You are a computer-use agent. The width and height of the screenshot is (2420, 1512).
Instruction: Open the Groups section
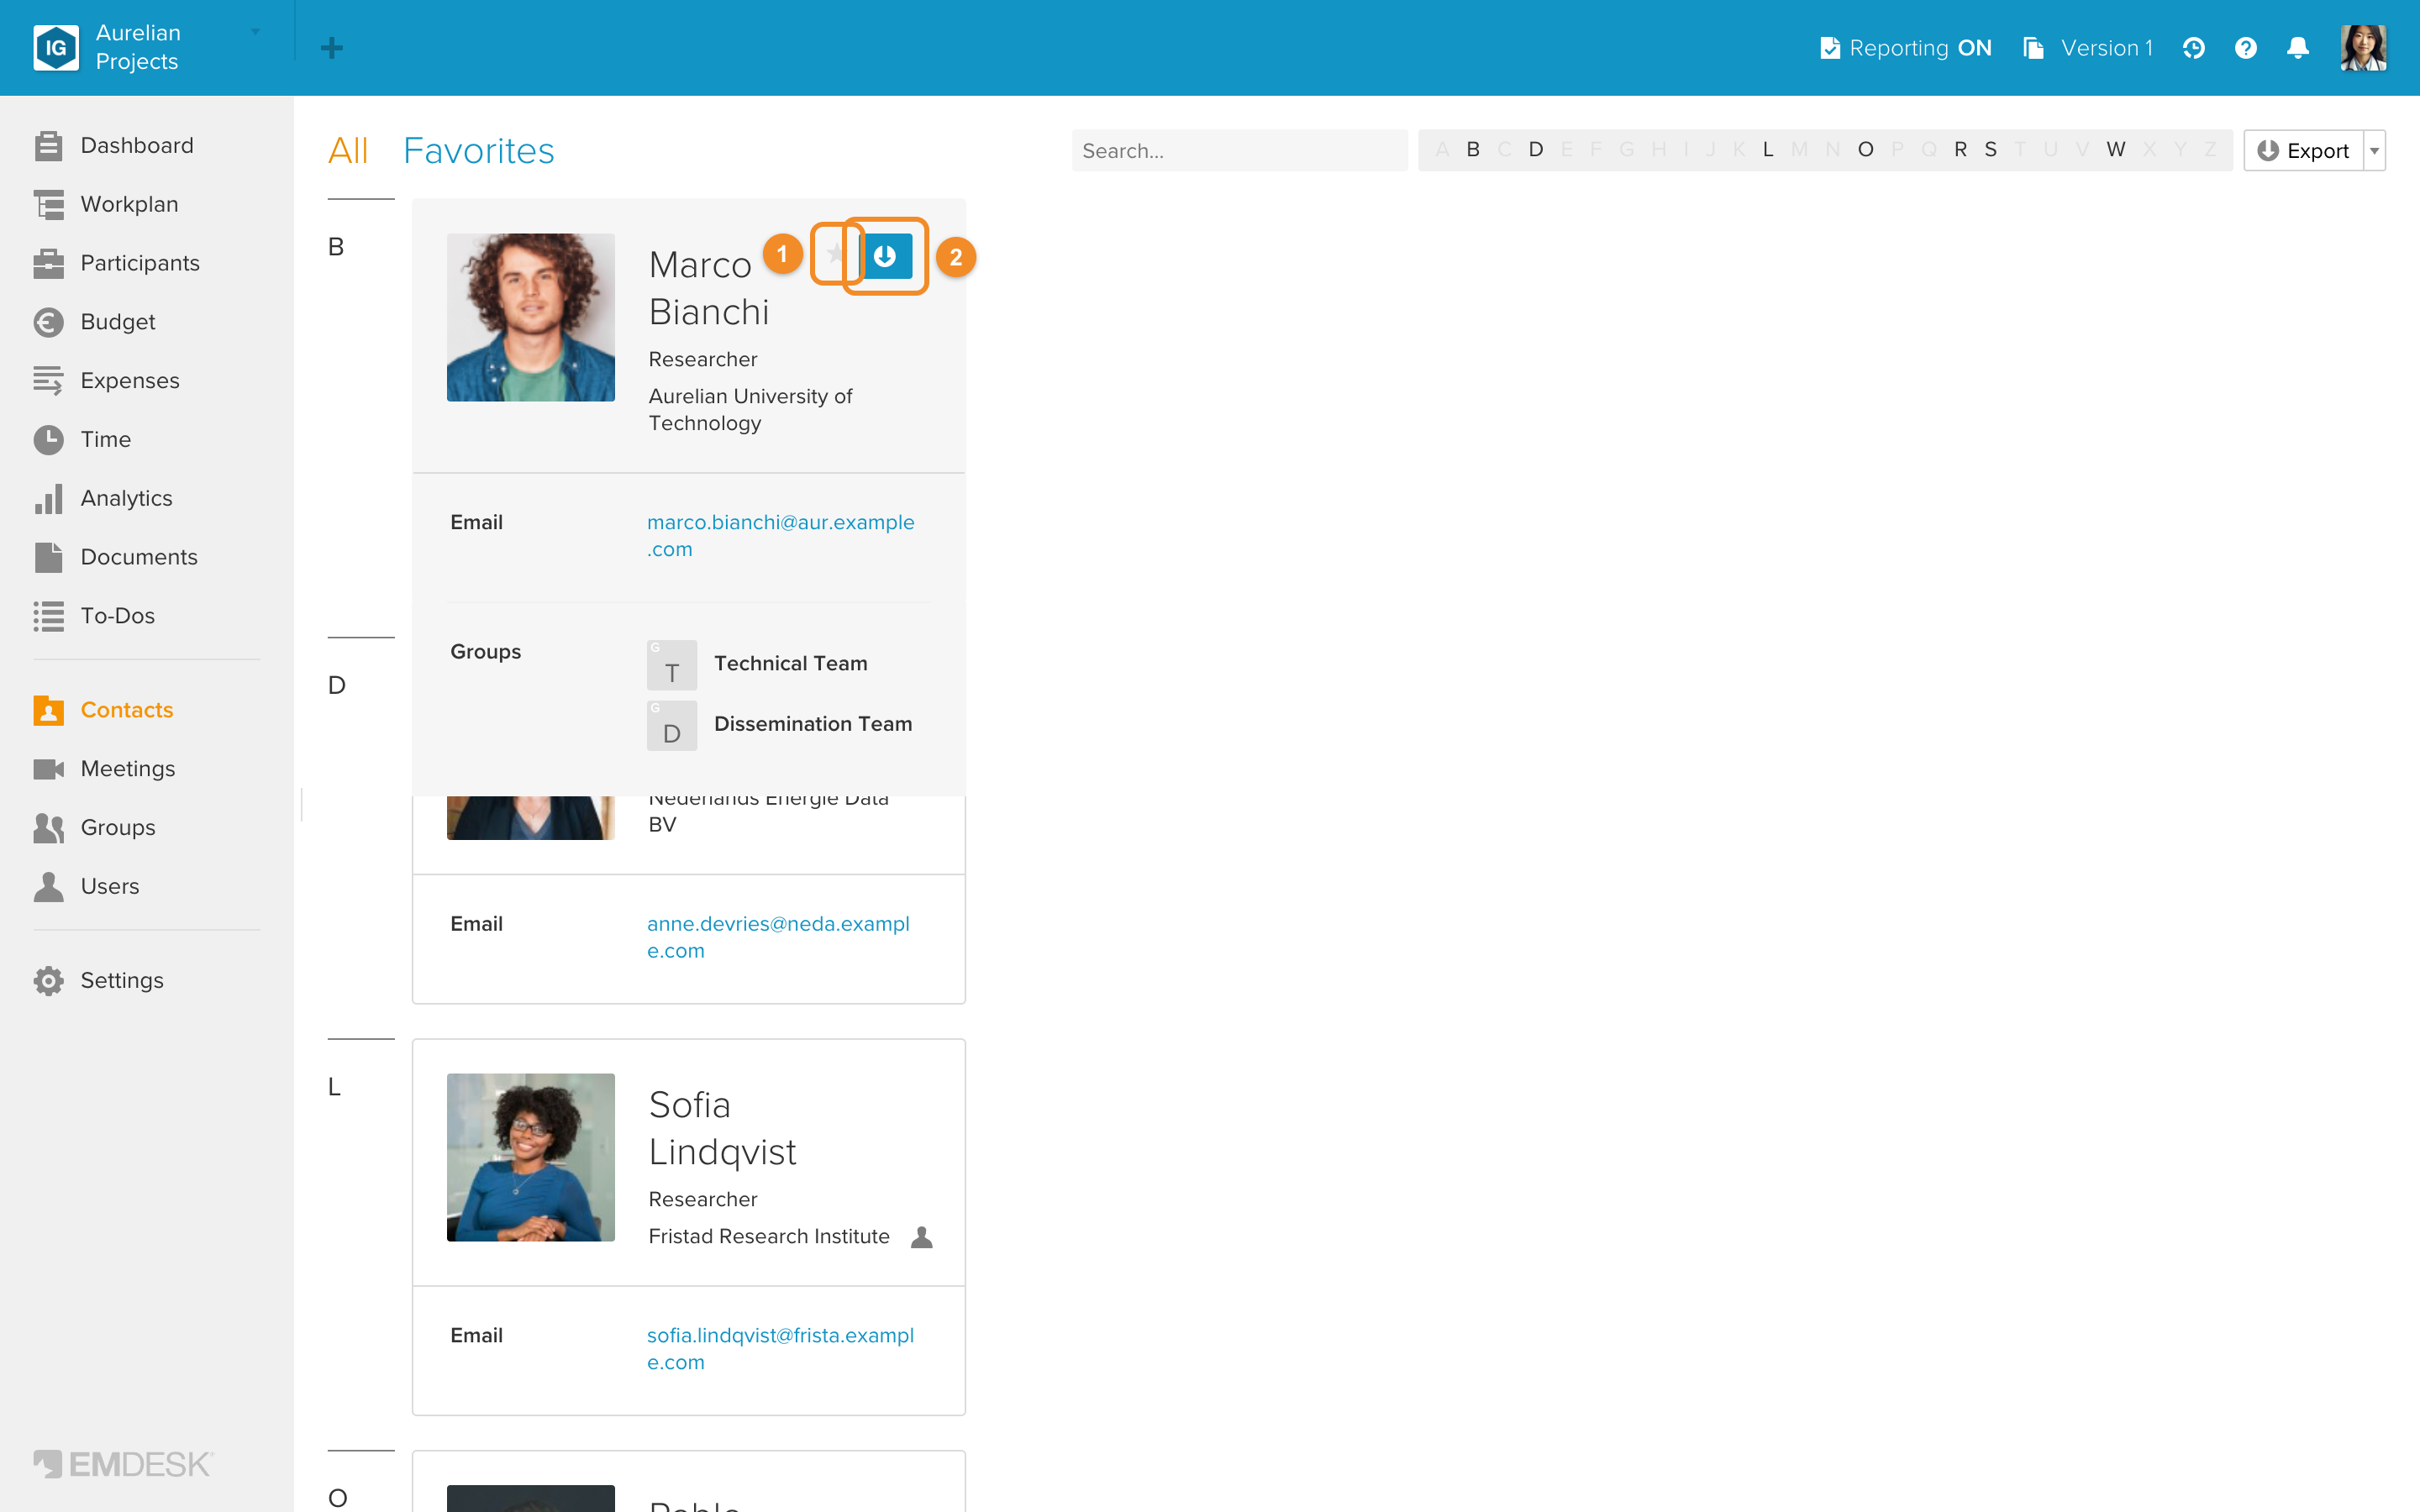pos(94,828)
